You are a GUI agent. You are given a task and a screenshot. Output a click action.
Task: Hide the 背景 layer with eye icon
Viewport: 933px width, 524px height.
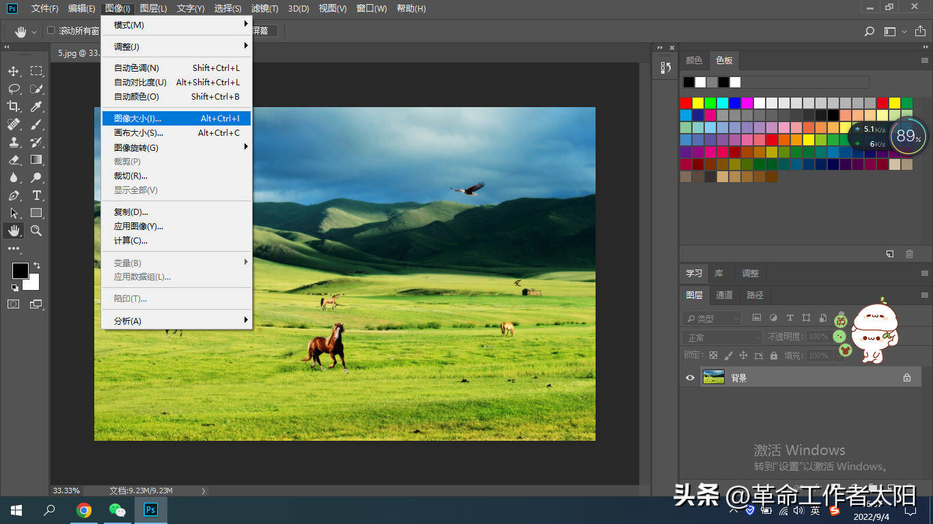[690, 377]
